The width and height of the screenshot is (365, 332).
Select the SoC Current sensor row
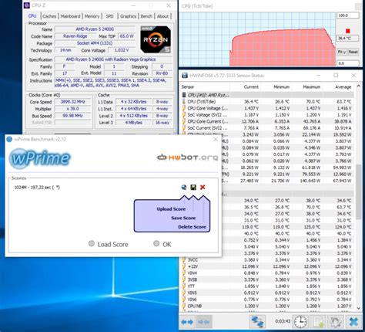(267, 128)
